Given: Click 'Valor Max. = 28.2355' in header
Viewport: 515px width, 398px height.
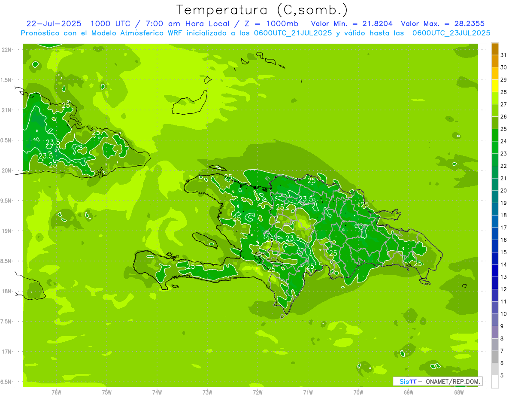Looking at the screenshot, I should 442,24.
